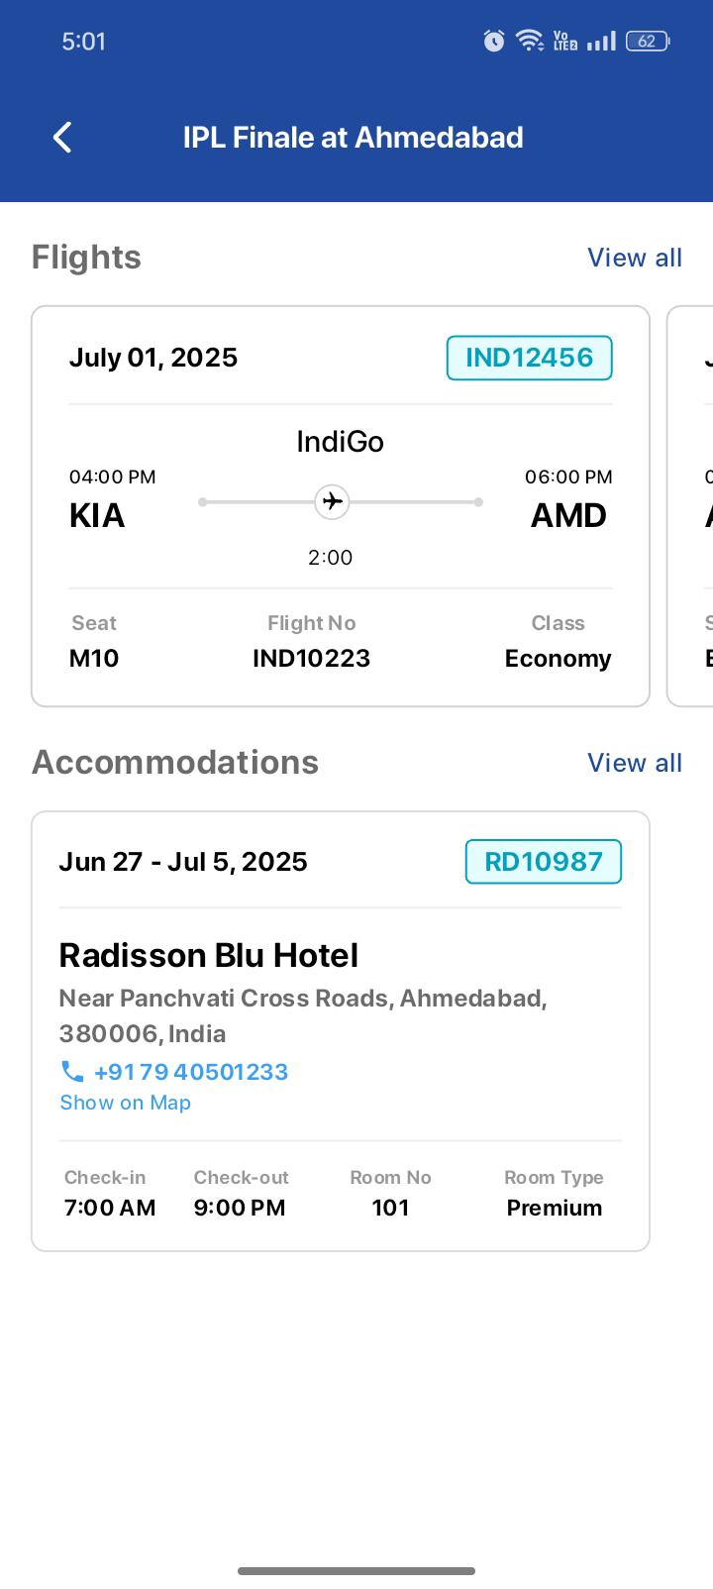
Task: Tap the Wi-Fi icon in status bar
Action: 529,41
